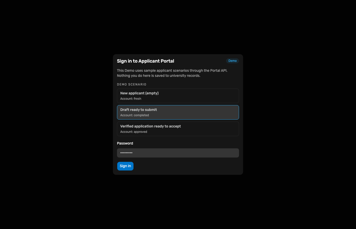Viewport: 356px width, 229px height.
Task: Click the Sign in to Applicant Portal heading
Action: coord(145,61)
